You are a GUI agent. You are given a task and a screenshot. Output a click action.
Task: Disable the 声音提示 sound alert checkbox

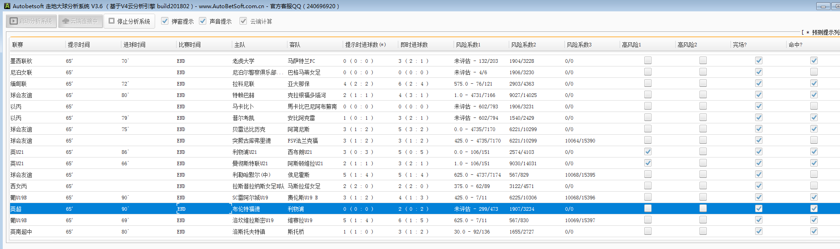click(x=203, y=21)
